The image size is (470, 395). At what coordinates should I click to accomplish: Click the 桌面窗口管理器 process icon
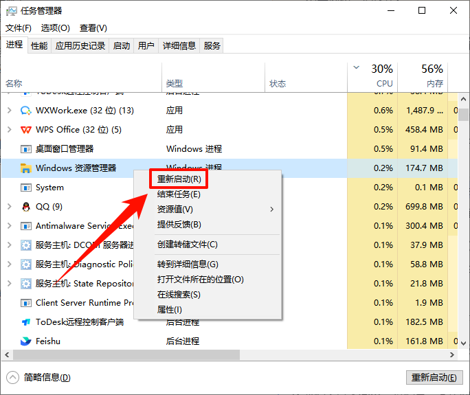[x=26, y=149]
